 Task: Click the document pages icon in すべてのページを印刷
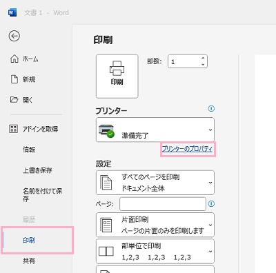click(106, 183)
